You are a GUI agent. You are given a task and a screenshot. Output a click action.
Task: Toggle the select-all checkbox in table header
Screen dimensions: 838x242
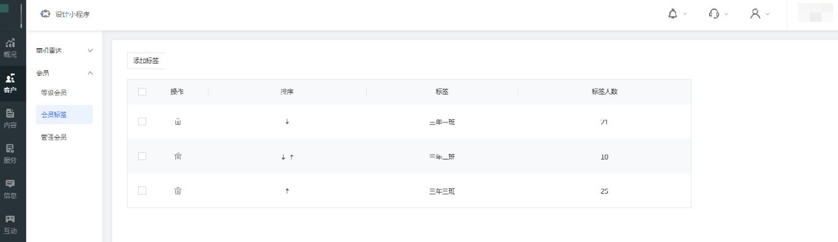142,92
